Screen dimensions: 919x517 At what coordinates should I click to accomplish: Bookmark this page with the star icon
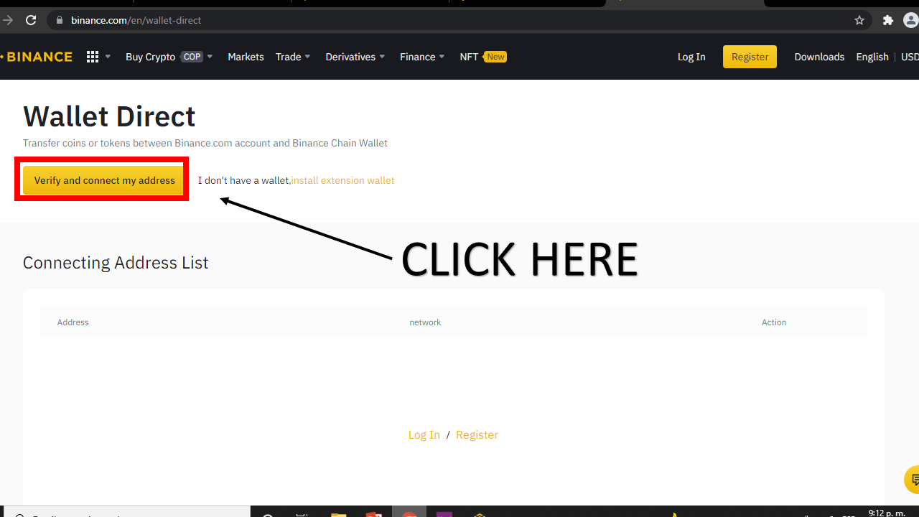click(x=859, y=20)
